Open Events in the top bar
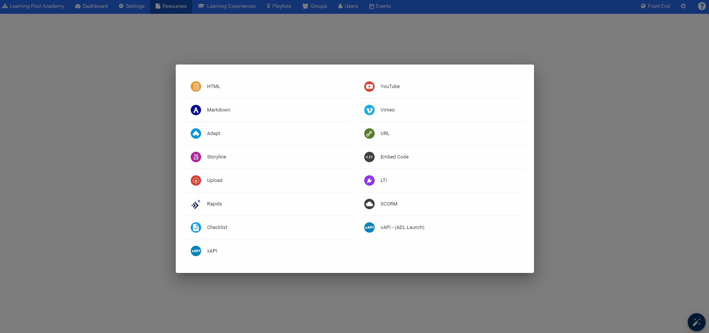This screenshot has width=709, height=333. [x=380, y=6]
